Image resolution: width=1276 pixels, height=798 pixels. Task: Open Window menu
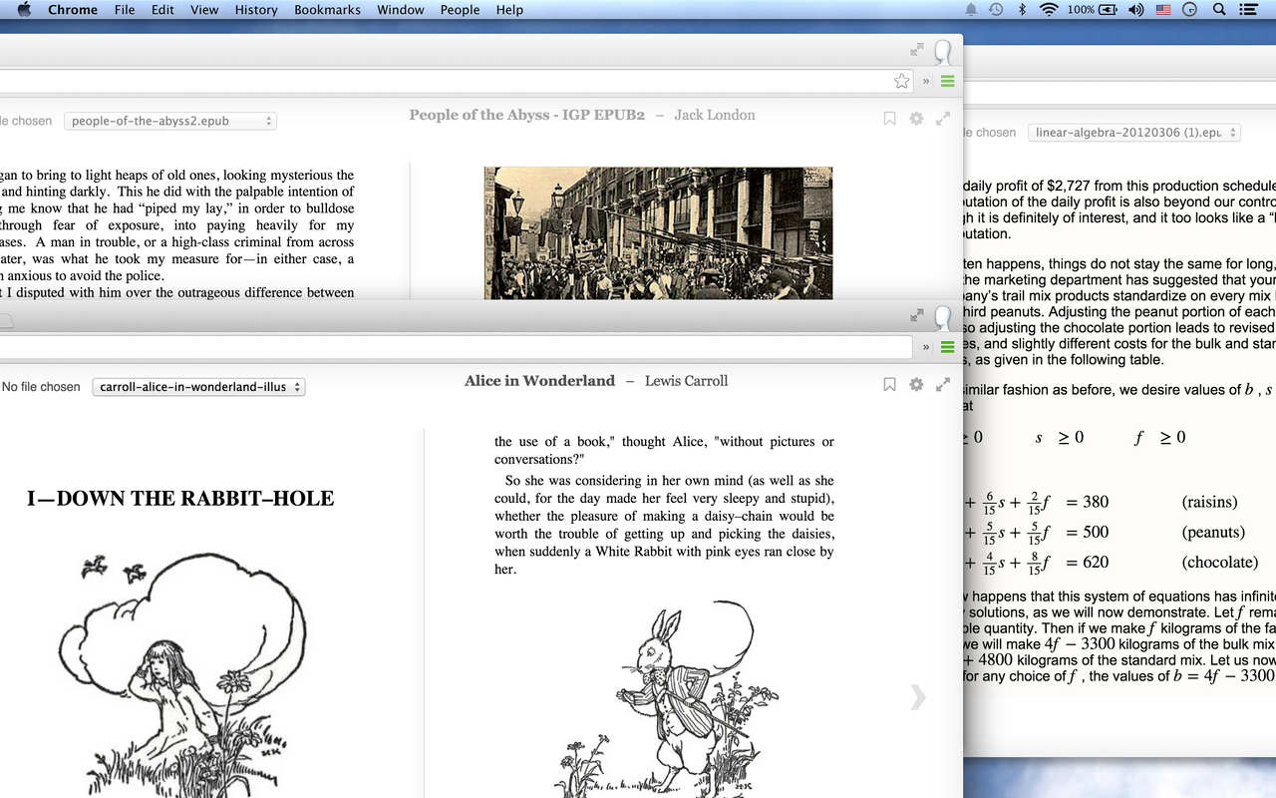[401, 9]
